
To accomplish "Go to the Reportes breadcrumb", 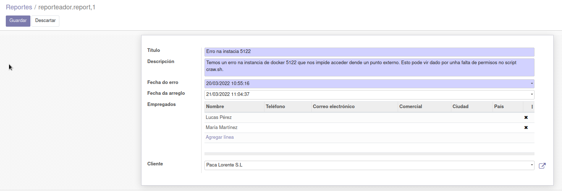I will click(x=19, y=7).
